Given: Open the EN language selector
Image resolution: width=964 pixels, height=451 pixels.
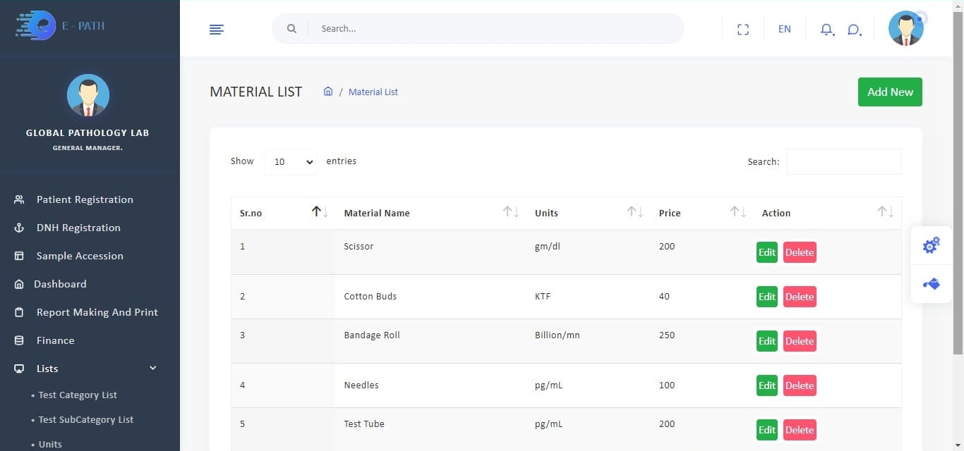Looking at the screenshot, I should tap(784, 29).
